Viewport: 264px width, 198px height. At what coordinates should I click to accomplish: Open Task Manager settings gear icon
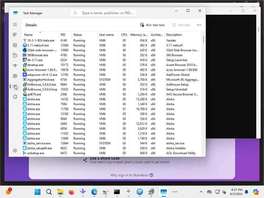(x=15, y=151)
